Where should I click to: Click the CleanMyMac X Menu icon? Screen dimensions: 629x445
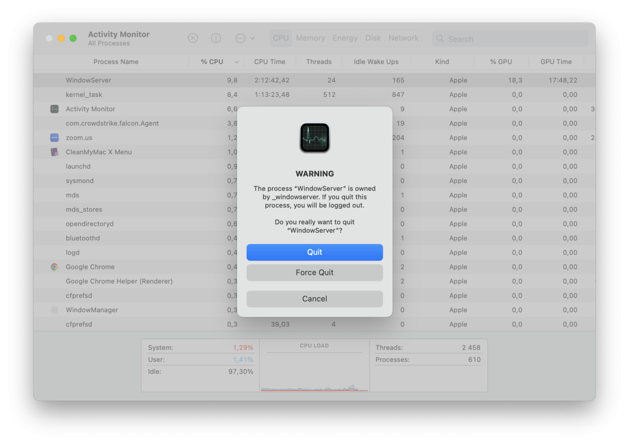(x=54, y=152)
